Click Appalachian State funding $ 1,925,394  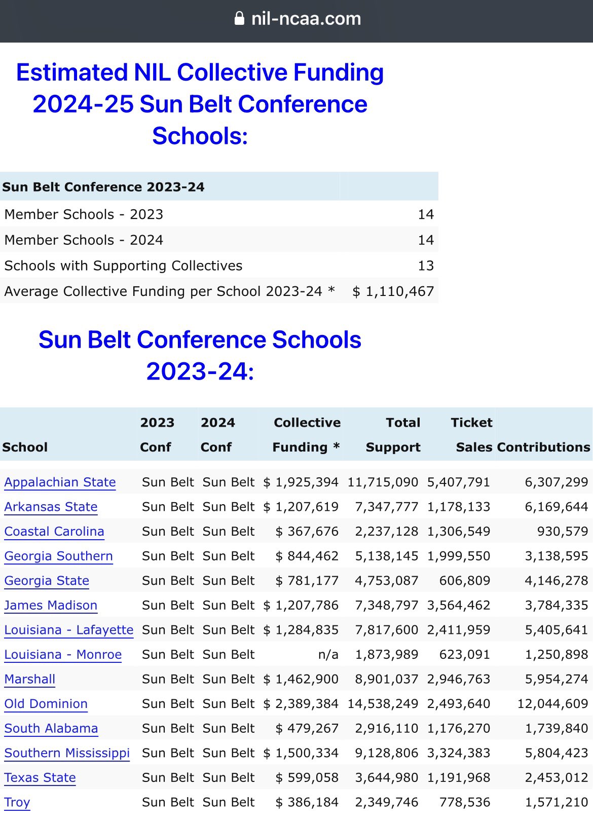click(301, 482)
